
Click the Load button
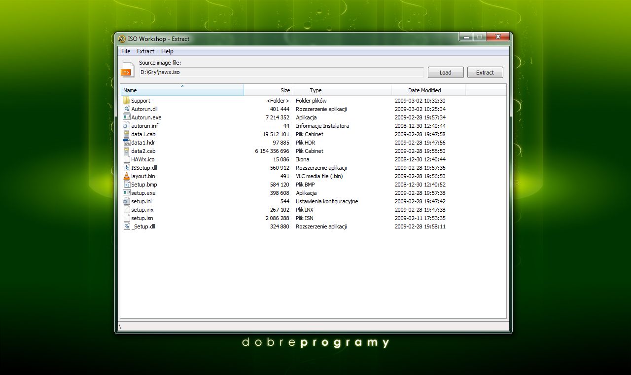click(x=446, y=73)
